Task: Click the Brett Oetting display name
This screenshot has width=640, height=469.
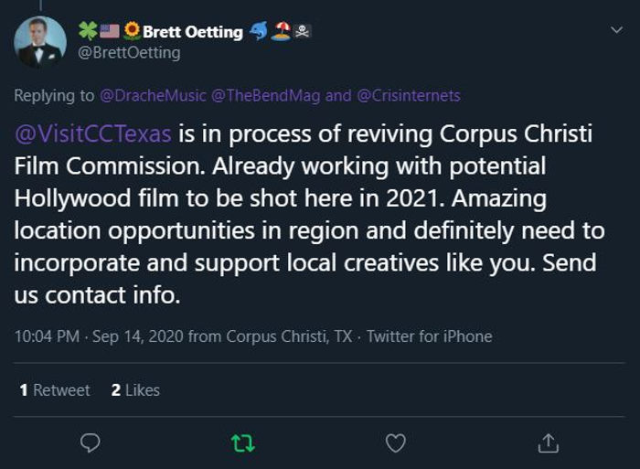Action: pos(192,32)
